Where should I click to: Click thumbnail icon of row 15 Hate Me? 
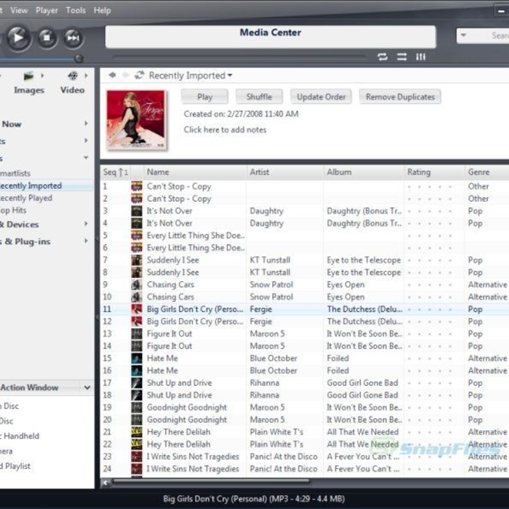tap(137, 358)
